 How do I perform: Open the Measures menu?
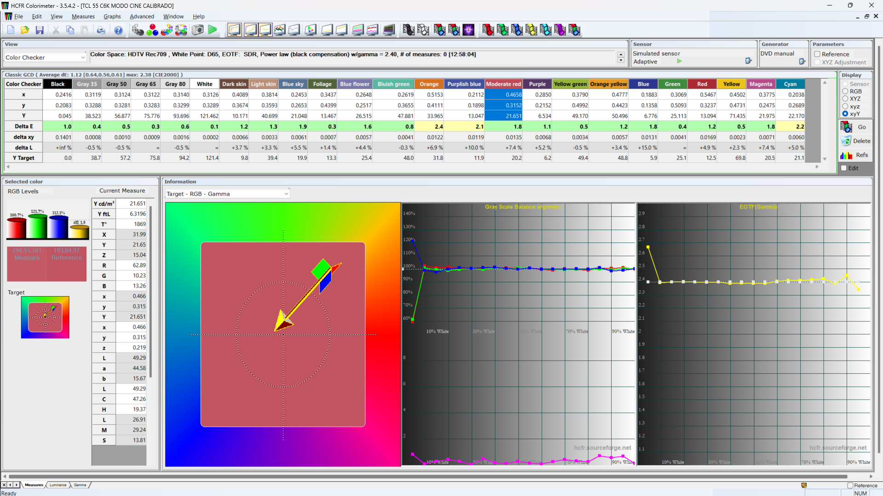click(x=83, y=17)
